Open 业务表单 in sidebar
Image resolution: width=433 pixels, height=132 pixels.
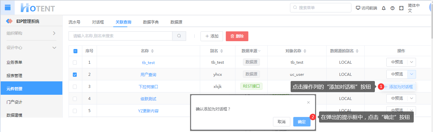(x=31, y=62)
